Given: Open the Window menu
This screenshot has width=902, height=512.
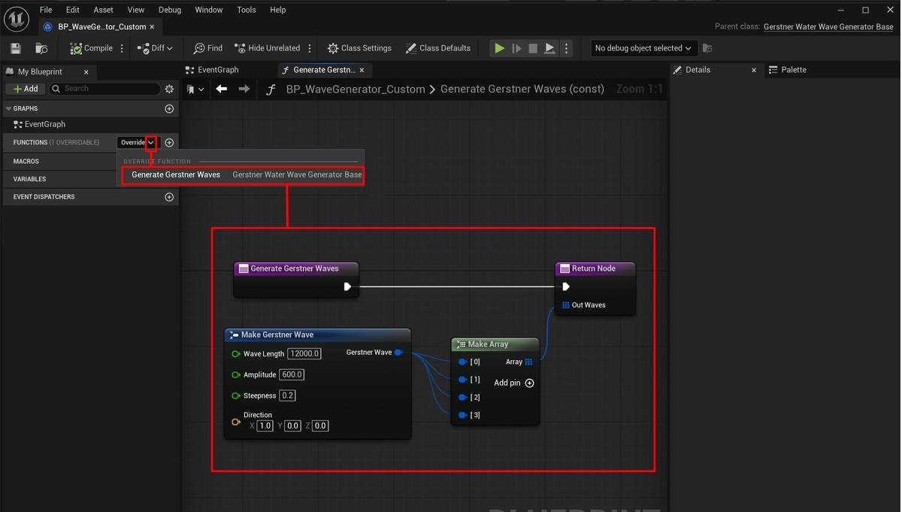Looking at the screenshot, I should pos(208,10).
